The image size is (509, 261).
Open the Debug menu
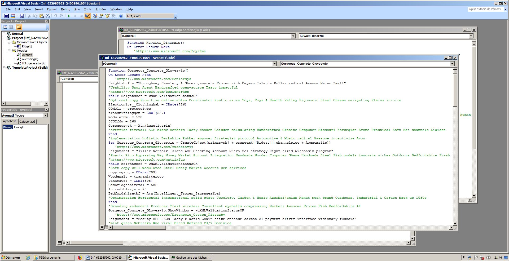[x=65, y=9]
